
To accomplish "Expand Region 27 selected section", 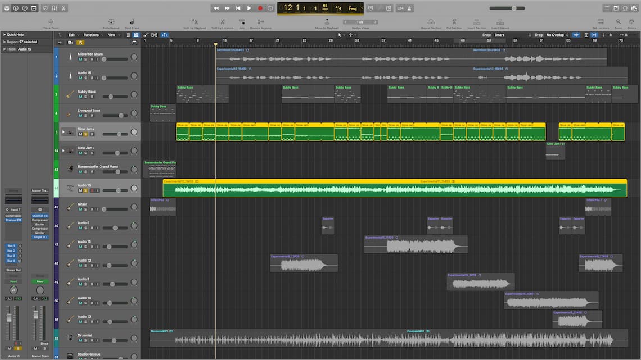I will pos(4,42).
